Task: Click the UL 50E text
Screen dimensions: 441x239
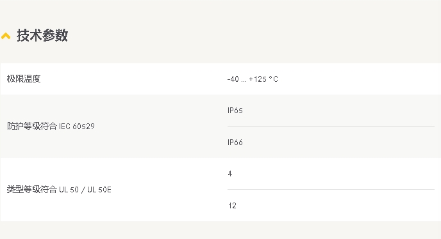Action: (99, 190)
